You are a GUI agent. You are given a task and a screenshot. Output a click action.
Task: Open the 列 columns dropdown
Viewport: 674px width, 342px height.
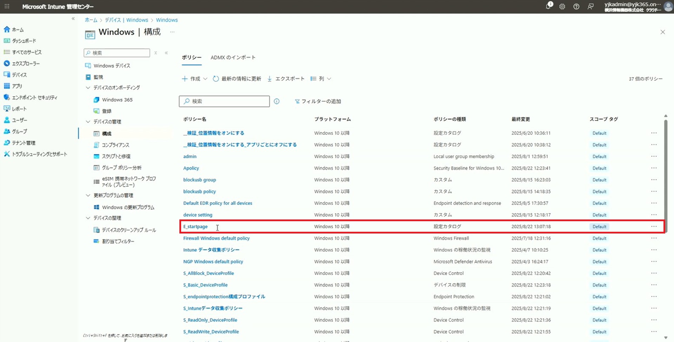click(321, 79)
